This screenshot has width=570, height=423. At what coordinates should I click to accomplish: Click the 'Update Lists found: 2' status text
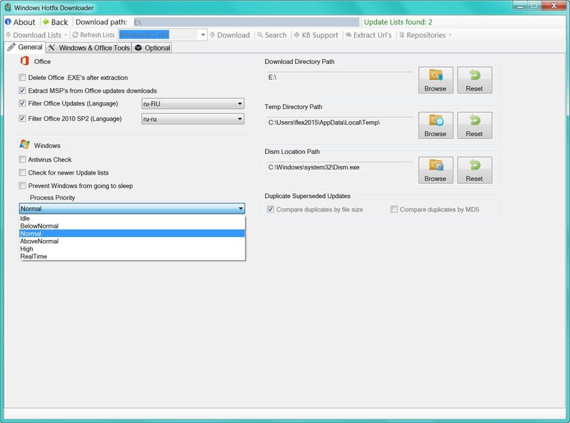(398, 22)
